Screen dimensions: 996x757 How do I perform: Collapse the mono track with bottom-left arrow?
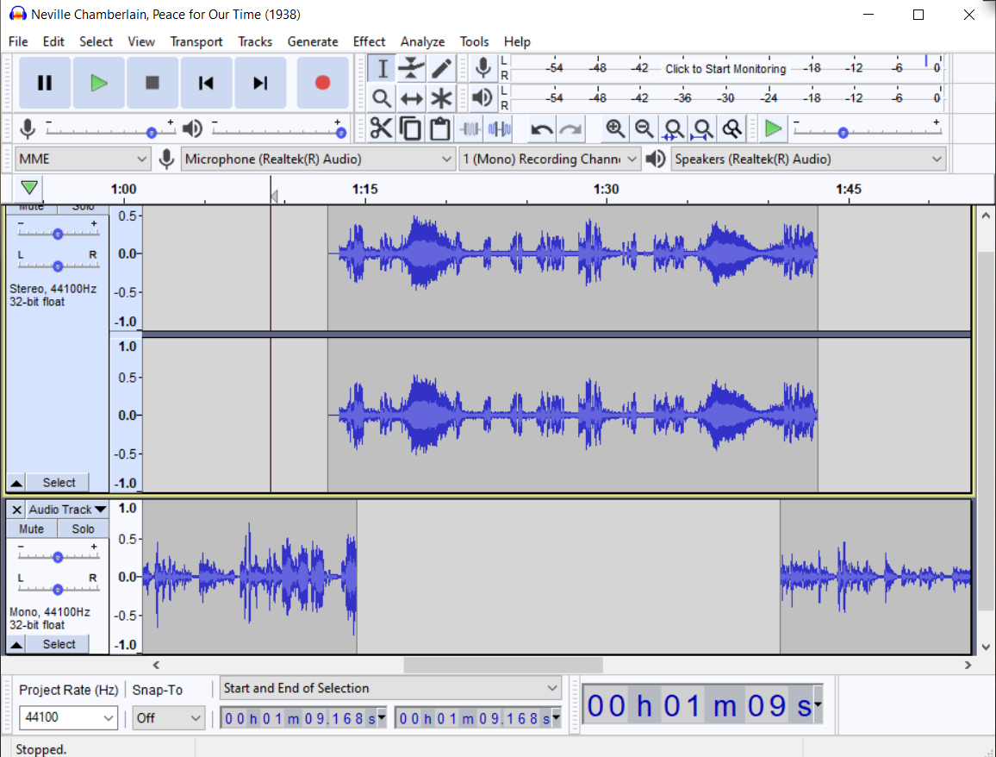coord(16,645)
